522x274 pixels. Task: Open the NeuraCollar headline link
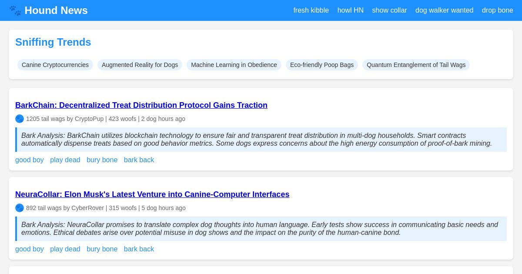152,194
